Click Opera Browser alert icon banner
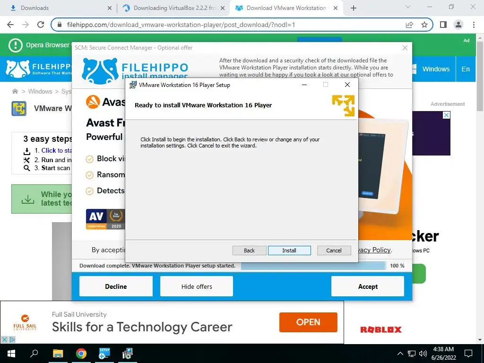484x363 pixels. tap(15, 45)
